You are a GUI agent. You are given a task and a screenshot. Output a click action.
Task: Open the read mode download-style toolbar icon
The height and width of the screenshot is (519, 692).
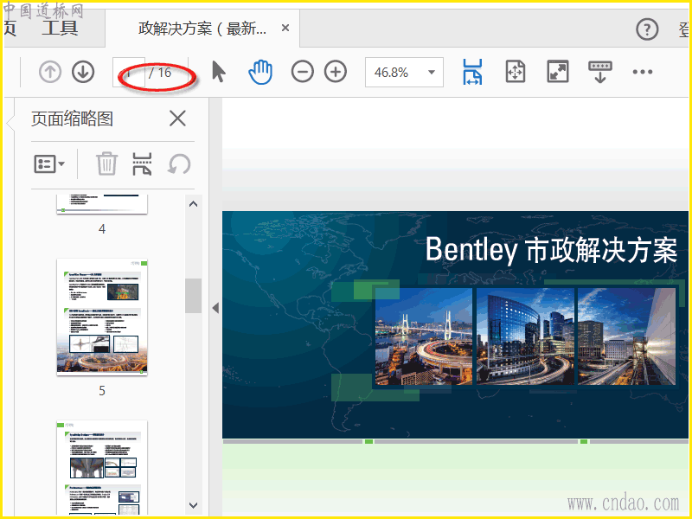click(600, 72)
